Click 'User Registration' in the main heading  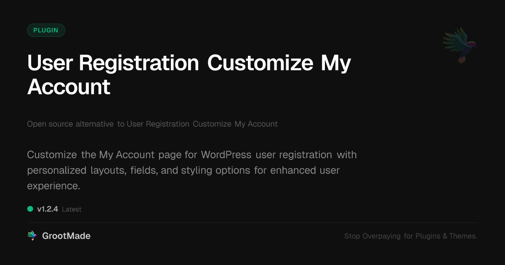point(113,63)
